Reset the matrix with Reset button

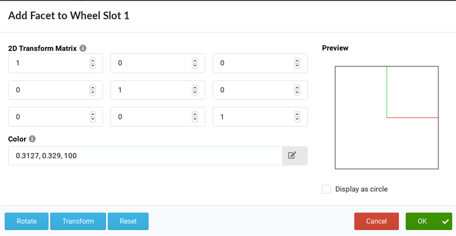click(128, 221)
